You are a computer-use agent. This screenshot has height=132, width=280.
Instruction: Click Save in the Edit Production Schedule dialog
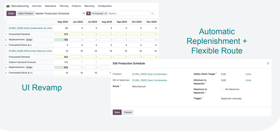[117, 112]
